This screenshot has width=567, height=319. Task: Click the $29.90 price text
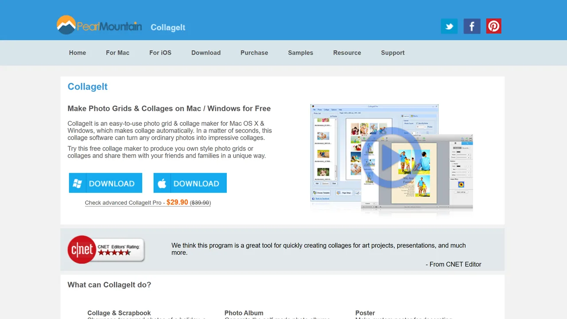point(177,202)
